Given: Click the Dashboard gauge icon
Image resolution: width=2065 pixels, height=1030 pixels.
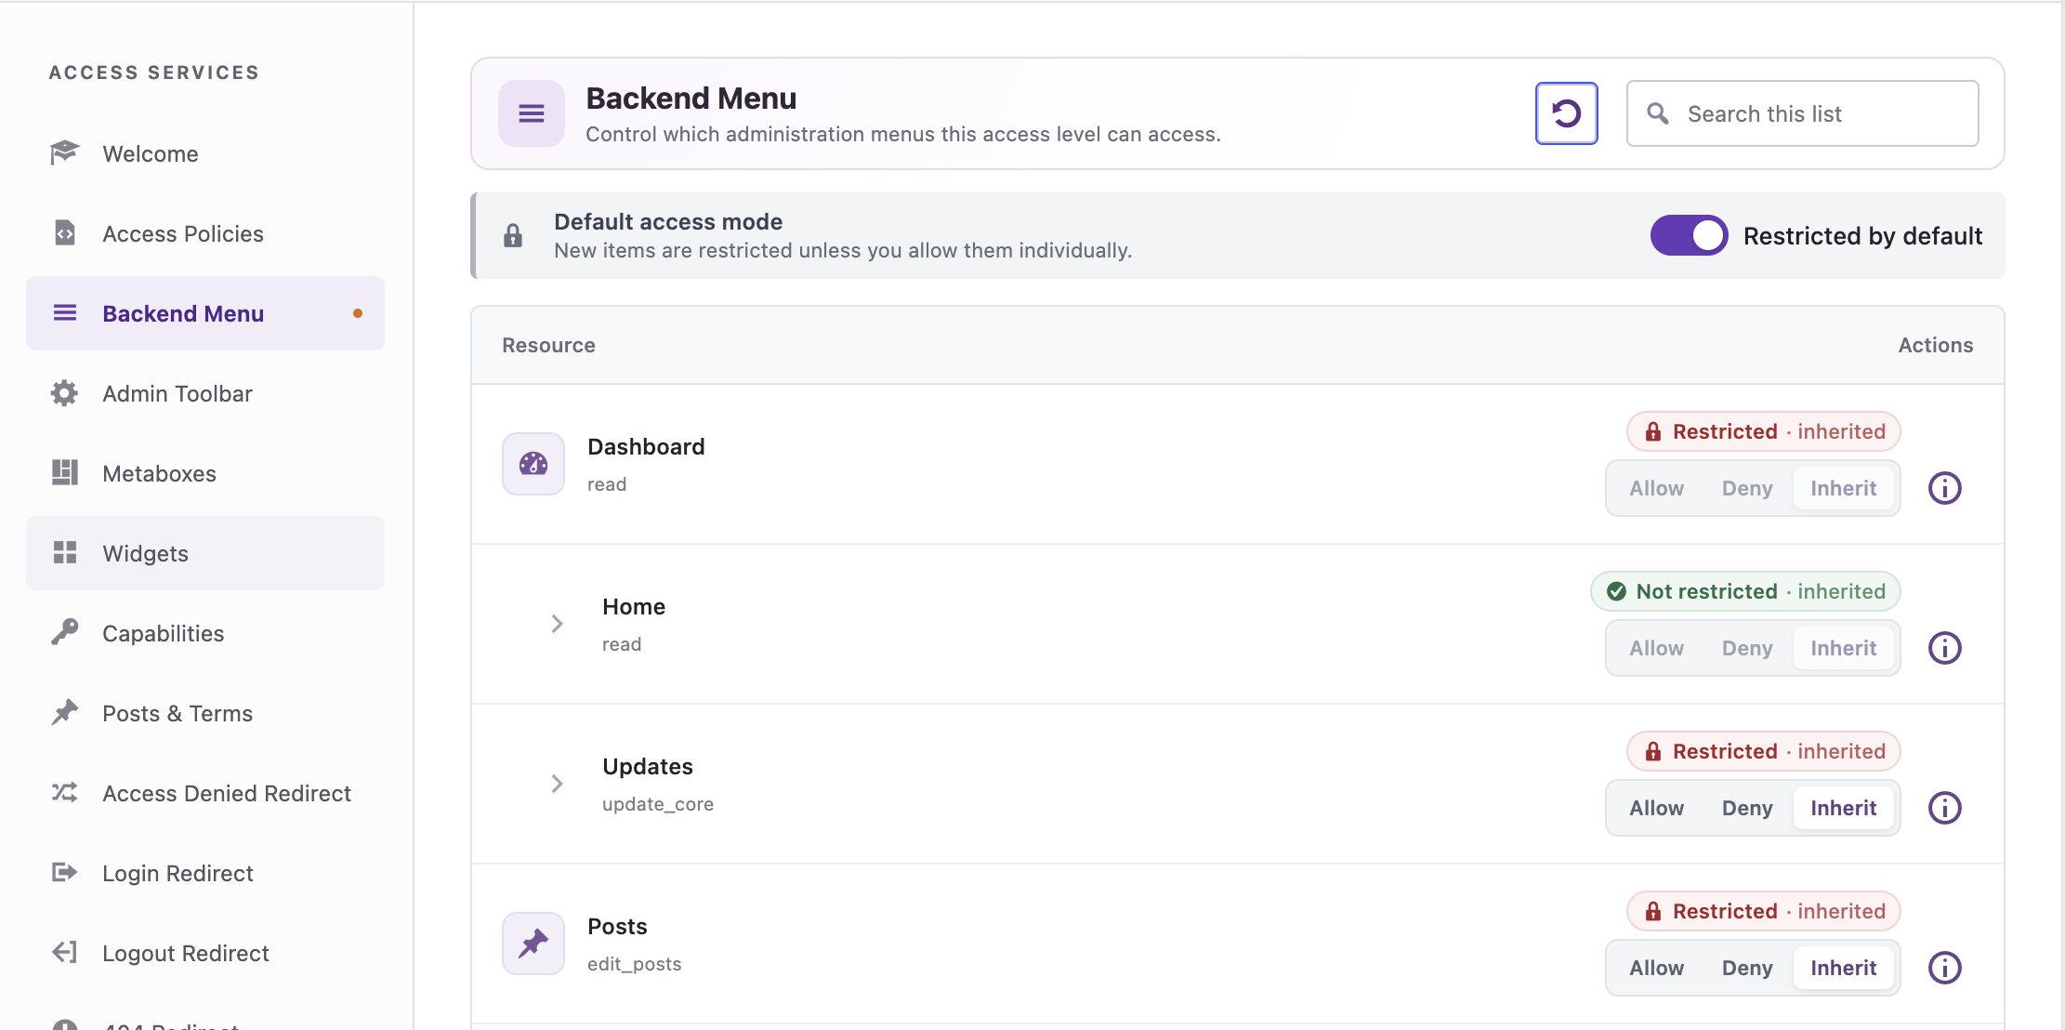Looking at the screenshot, I should click(533, 464).
